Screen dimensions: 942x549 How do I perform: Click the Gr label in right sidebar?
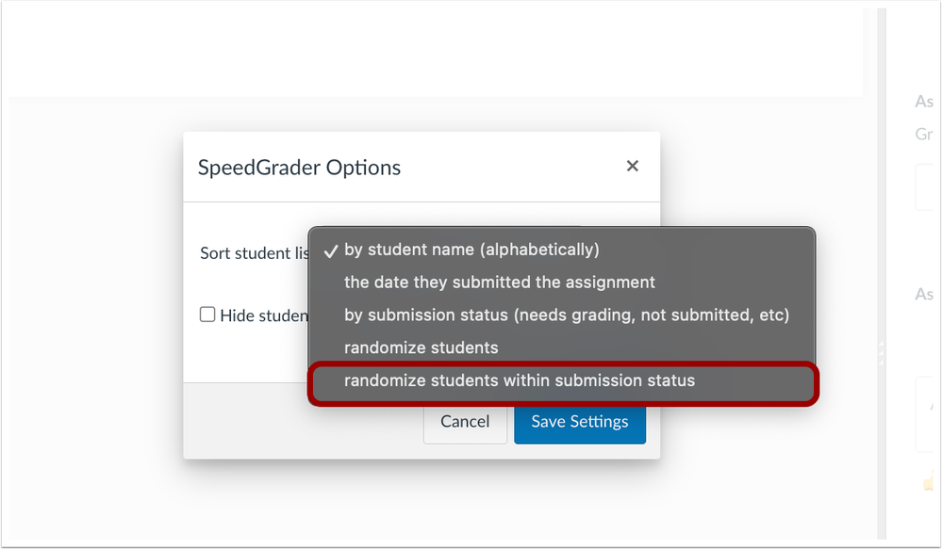(x=924, y=134)
